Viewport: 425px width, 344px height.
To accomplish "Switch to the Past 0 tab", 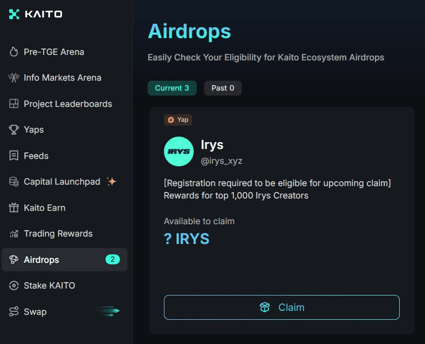I will (222, 88).
